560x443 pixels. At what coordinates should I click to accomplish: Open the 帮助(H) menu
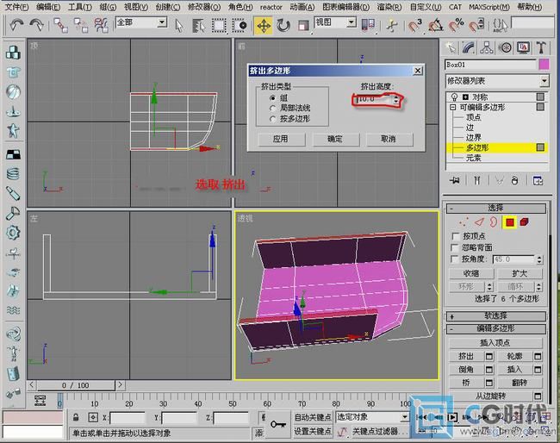[x=529, y=7]
